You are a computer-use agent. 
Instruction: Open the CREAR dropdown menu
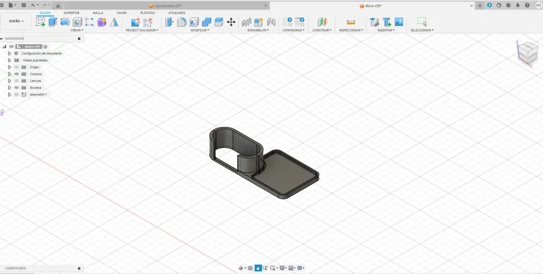click(77, 30)
